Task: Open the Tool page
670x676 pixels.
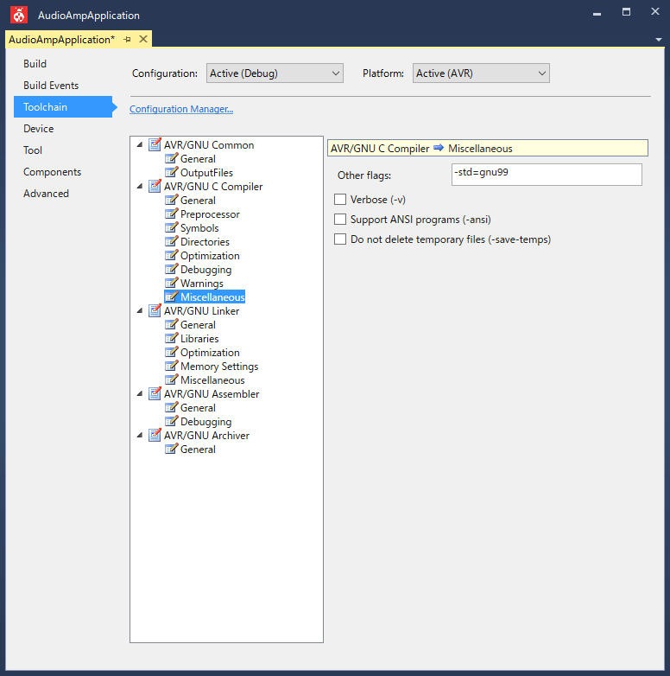Action: coord(33,150)
